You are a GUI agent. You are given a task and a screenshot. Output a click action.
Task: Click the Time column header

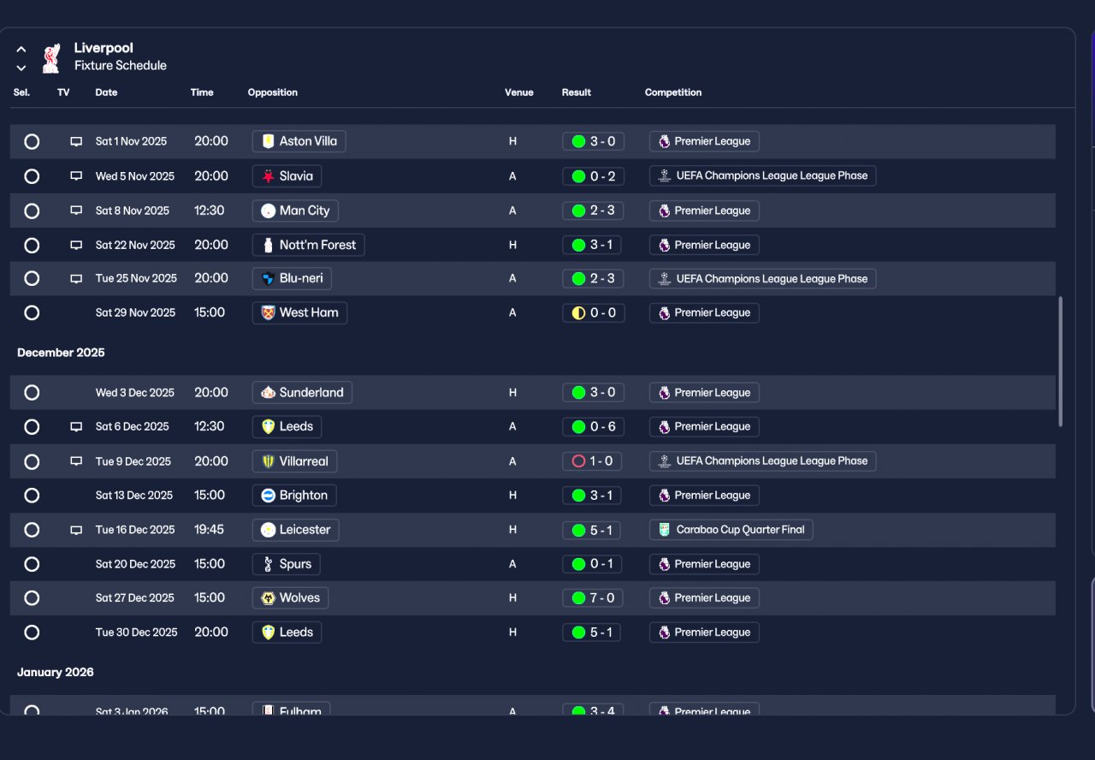pyautogui.click(x=202, y=92)
